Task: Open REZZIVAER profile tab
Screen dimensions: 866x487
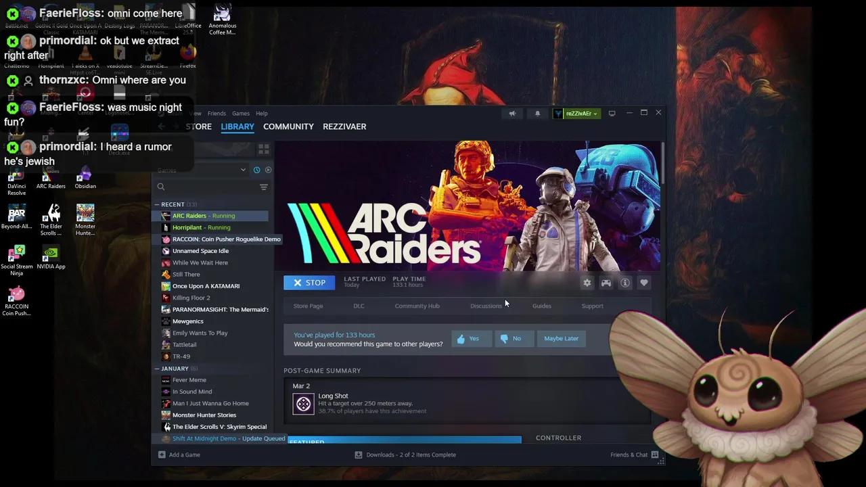Action: [x=344, y=126]
